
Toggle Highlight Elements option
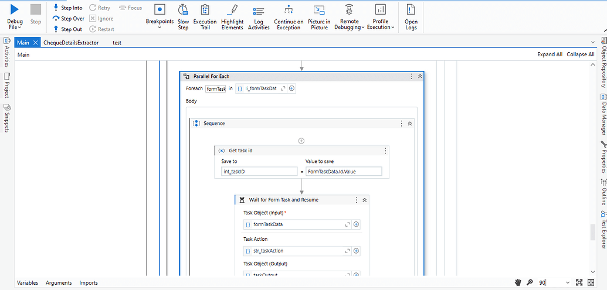232,16
